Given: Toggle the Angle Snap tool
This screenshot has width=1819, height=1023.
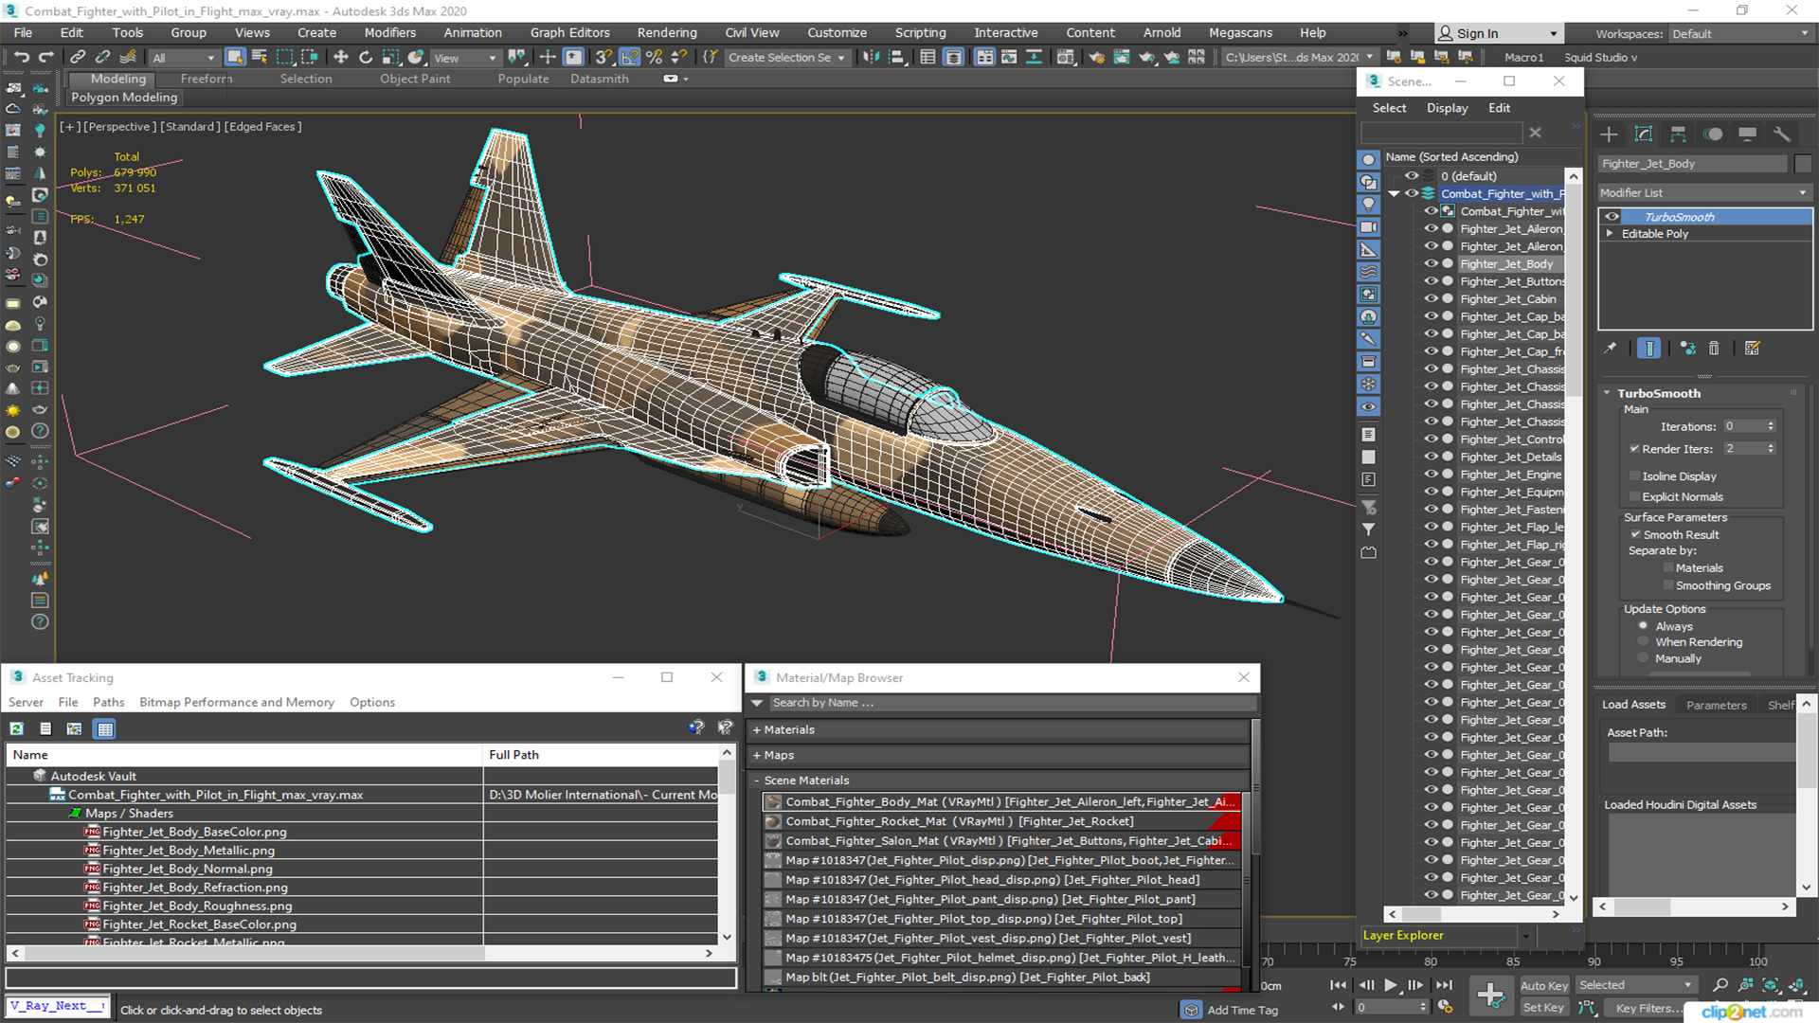Looking at the screenshot, I should tap(629, 58).
